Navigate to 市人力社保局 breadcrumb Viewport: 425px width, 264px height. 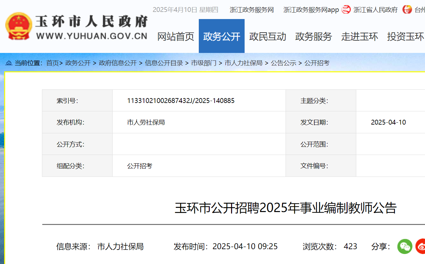click(x=243, y=63)
